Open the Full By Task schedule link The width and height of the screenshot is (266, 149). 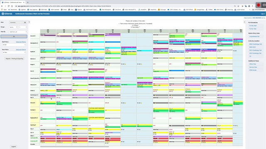[x=253, y=29]
